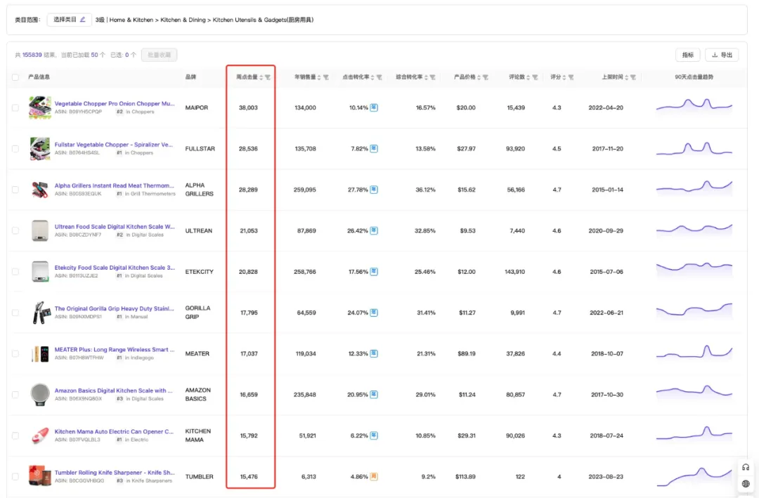Click filter icon of 产品价格 column
The width and height of the screenshot is (759, 498).
tap(486, 77)
